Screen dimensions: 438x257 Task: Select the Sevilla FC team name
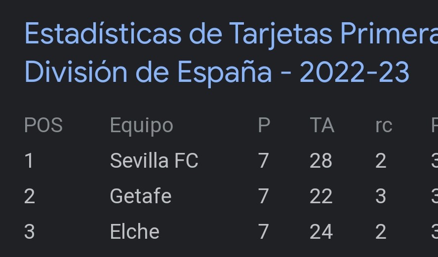154,161
